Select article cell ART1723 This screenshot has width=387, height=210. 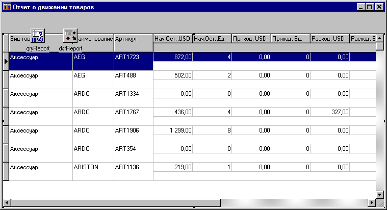click(x=134, y=61)
